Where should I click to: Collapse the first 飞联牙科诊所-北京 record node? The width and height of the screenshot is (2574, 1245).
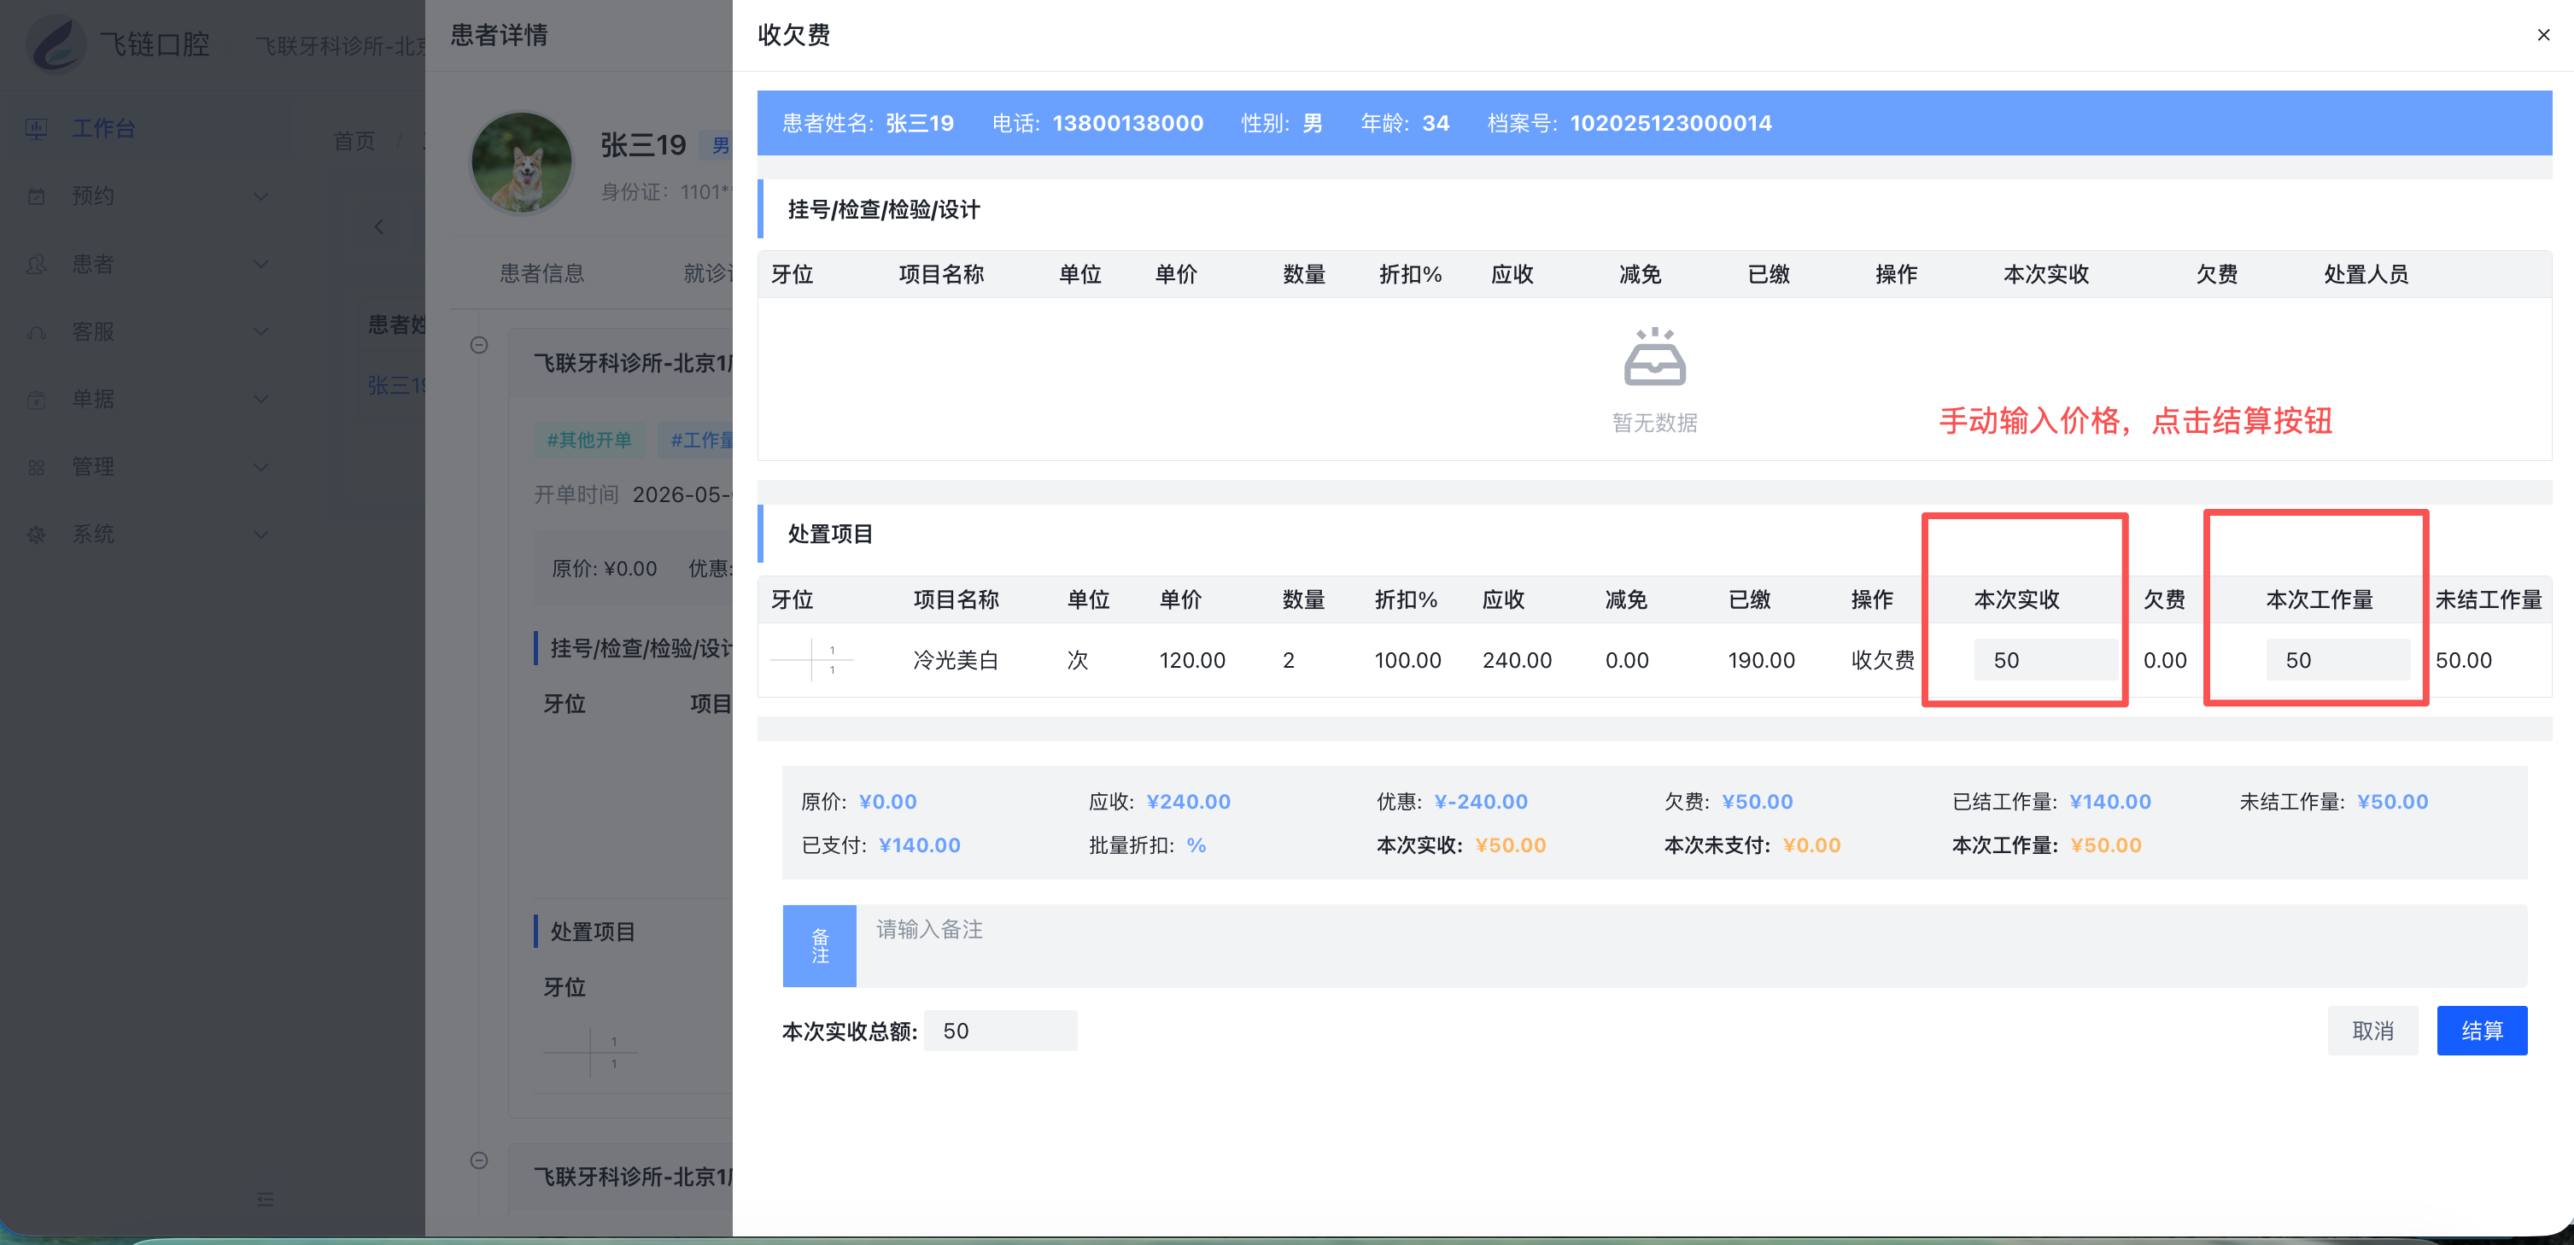(478, 345)
